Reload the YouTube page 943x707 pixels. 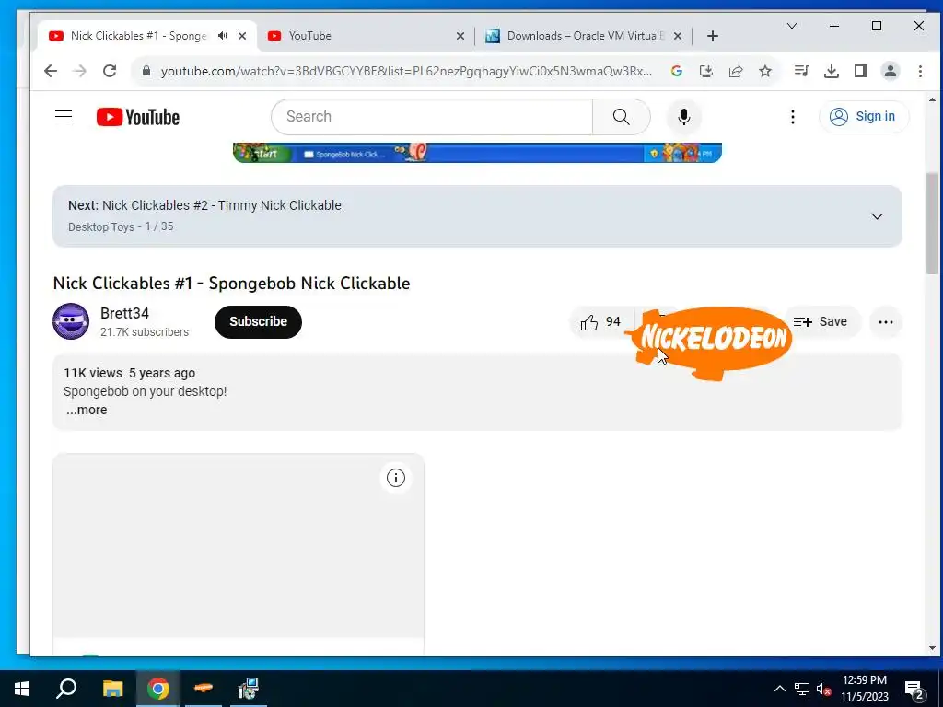point(110,71)
